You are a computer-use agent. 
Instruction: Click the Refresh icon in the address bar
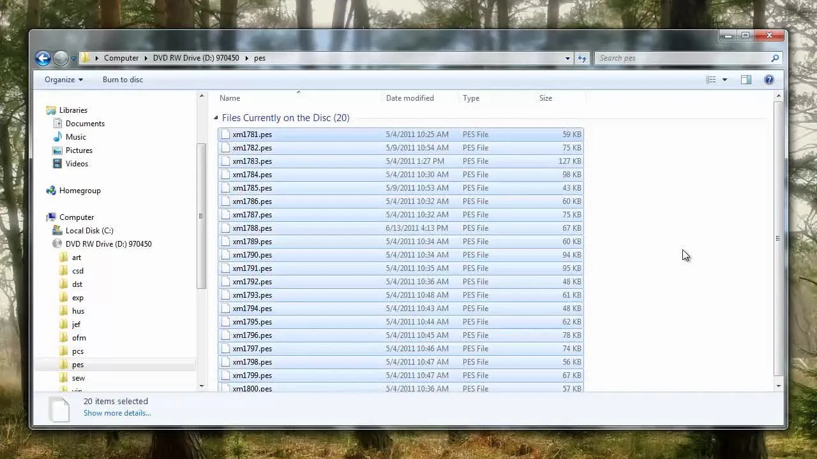coord(582,58)
